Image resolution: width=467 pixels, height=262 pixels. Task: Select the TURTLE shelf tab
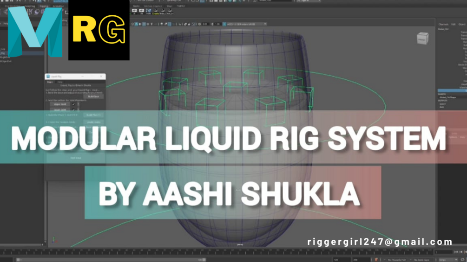(x=181, y=6)
